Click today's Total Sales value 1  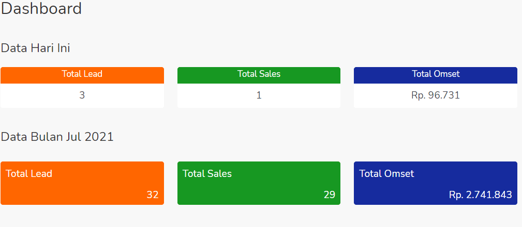click(x=259, y=95)
